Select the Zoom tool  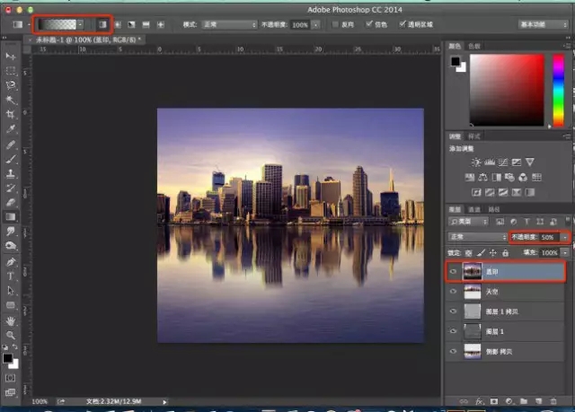[x=12, y=335]
